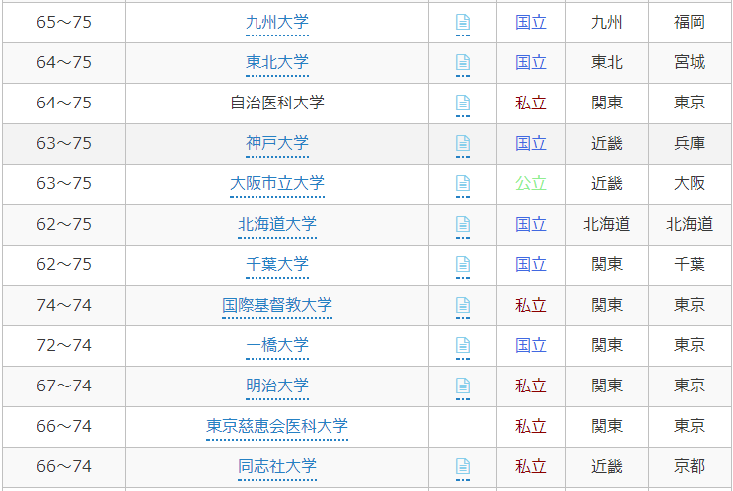Click the green 公立 link for 大阪市立大学
733x491 pixels.
[530, 183]
